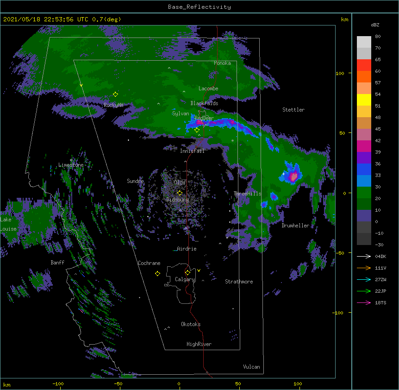This screenshot has width=399, height=390.
Task: Pick the slate purple 10-0 dBZ swatch
Action: tap(364, 216)
